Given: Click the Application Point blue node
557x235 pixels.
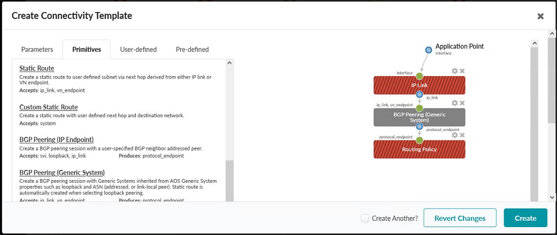Looking at the screenshot, I should coord(429,50).
